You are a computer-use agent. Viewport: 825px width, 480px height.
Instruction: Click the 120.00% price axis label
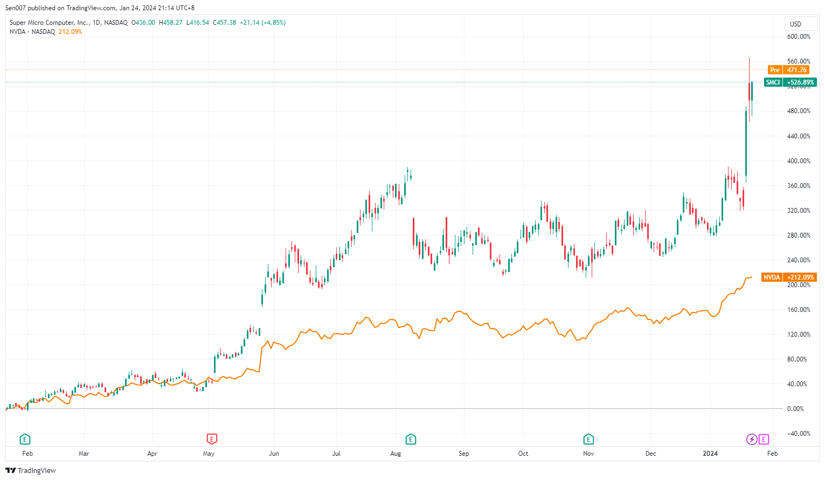pyautogui.click(x=799, y=335)
